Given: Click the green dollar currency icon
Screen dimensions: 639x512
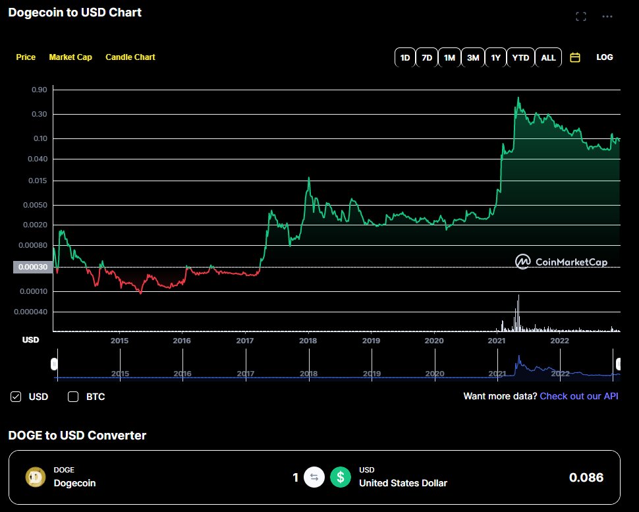Looking at the screenshot, I should pyautogui.click(x=341, y=477).
